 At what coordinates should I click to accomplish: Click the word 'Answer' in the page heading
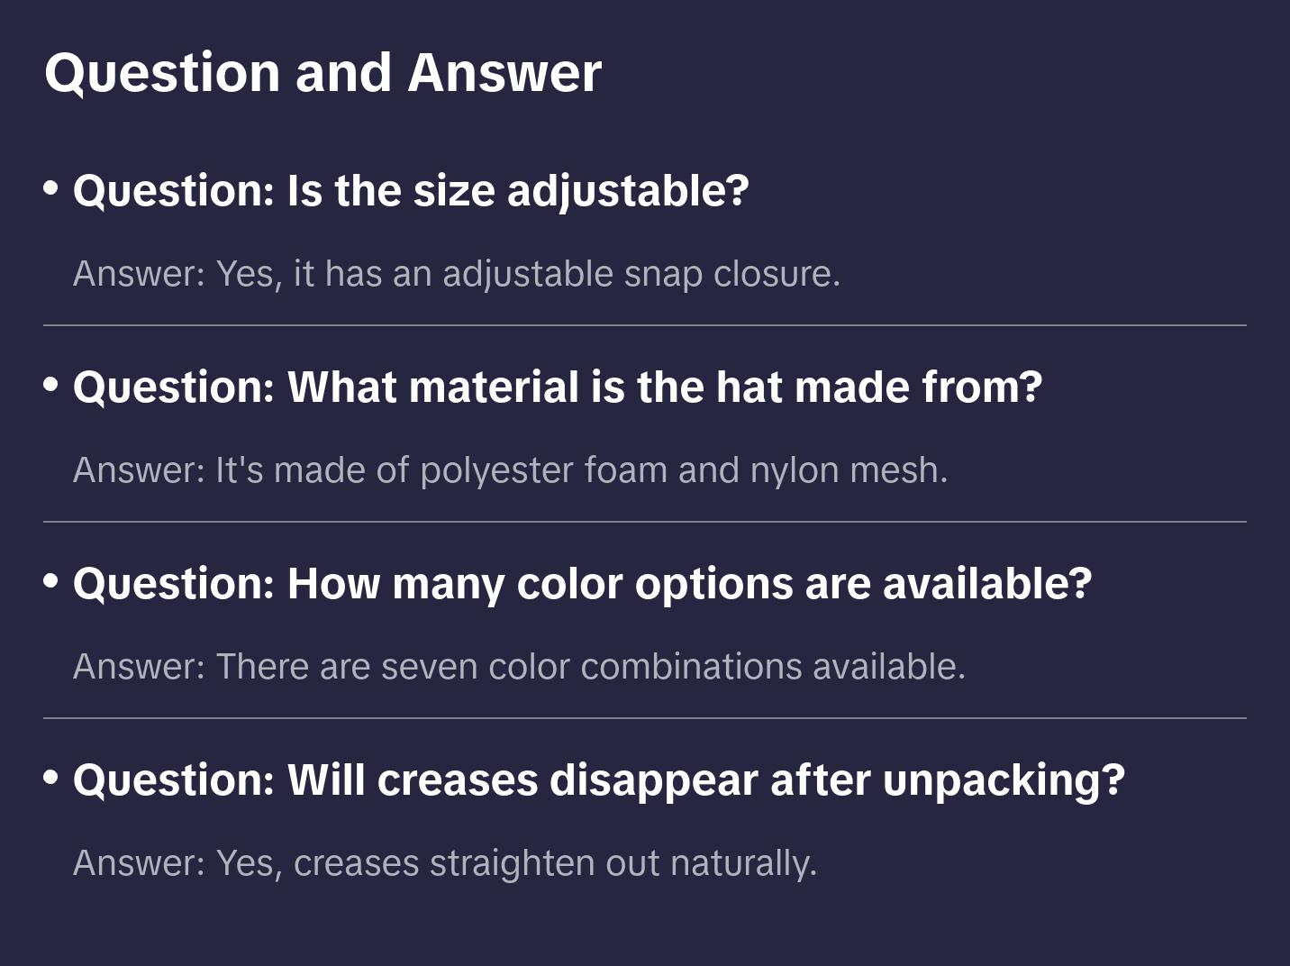[x=504, y=73]
